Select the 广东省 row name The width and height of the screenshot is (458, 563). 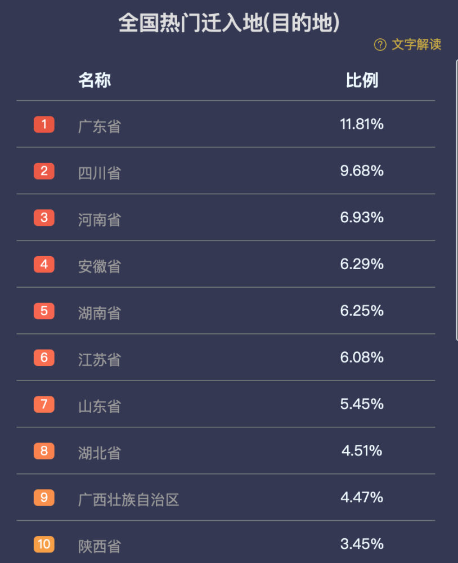coord(100,126)
